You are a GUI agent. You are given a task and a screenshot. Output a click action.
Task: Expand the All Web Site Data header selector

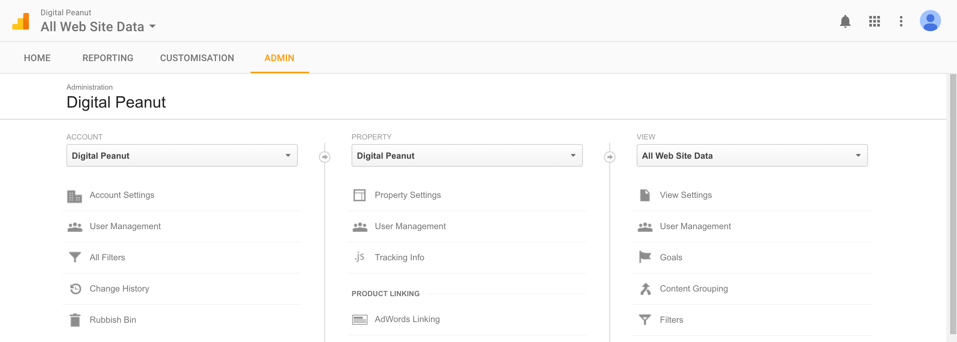[x=98, y=26]
